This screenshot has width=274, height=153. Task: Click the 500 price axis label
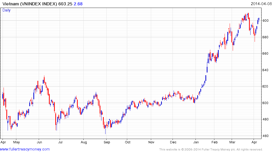(266, 103)
